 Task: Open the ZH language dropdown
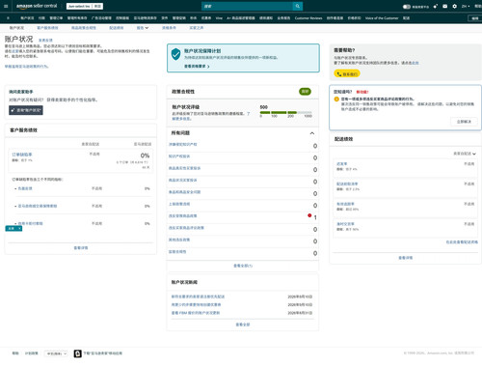466,6
